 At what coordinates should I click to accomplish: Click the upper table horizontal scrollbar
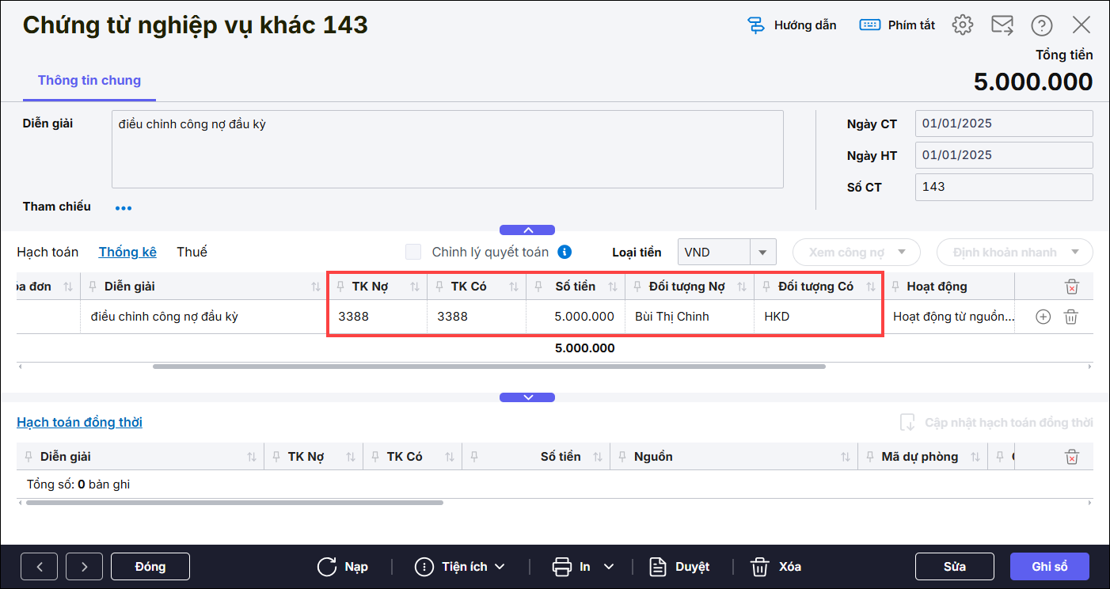[489, 367]
